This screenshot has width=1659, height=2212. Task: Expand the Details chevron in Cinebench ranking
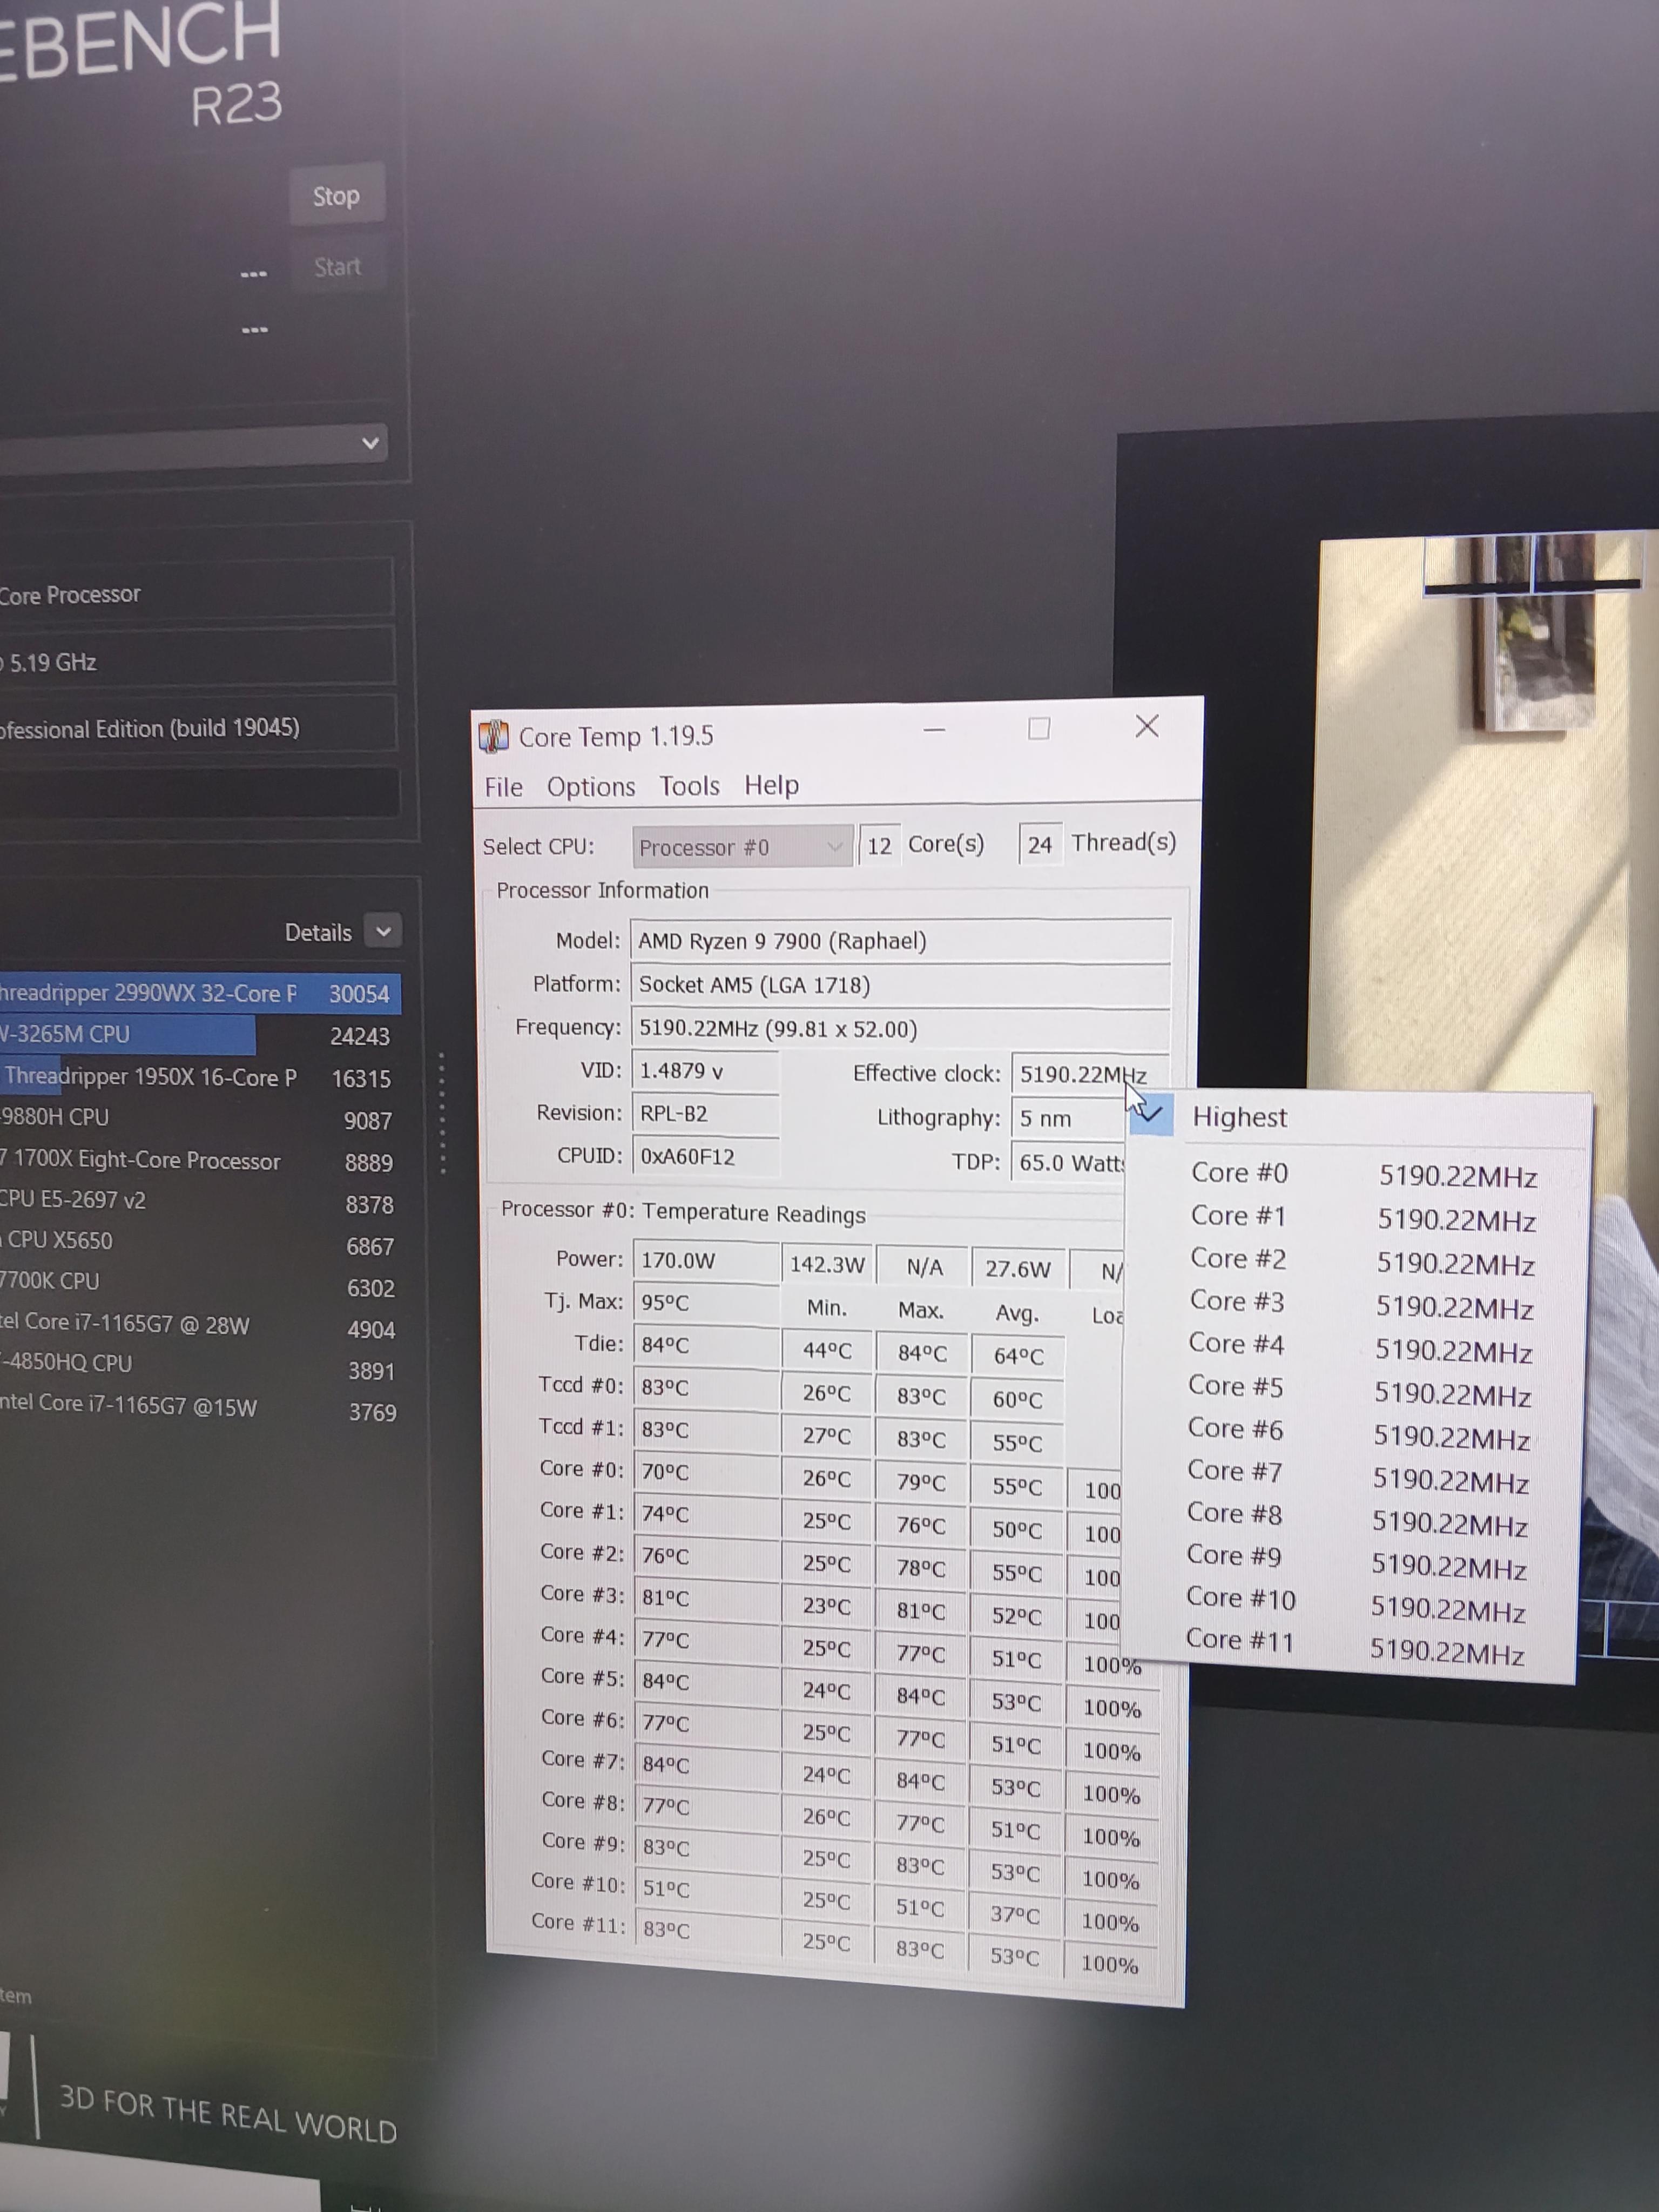point(383,931)
